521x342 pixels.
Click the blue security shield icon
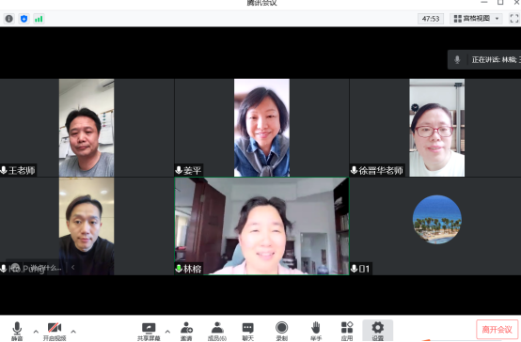click(x=24, y=19)
